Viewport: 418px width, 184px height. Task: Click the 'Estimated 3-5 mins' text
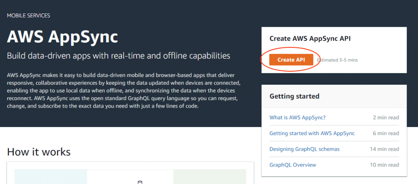337,60
